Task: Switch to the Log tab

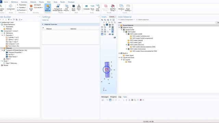Action: pyautogui.click(x=120, y=97)
